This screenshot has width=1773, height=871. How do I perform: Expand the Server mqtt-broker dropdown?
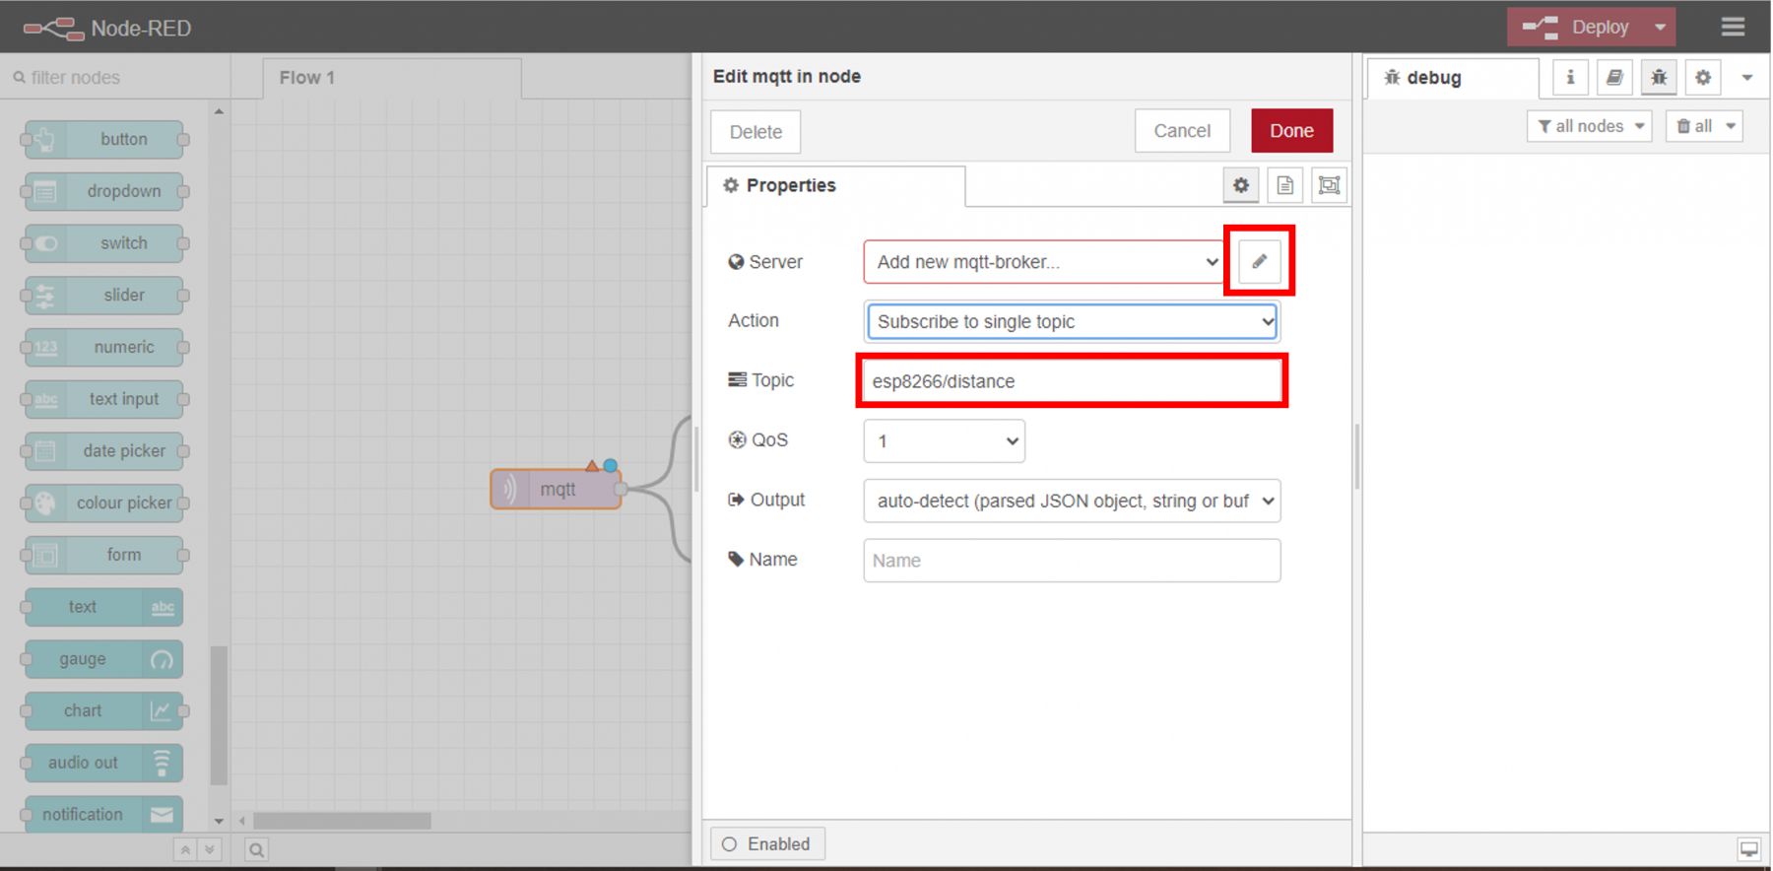point(1043,262)
